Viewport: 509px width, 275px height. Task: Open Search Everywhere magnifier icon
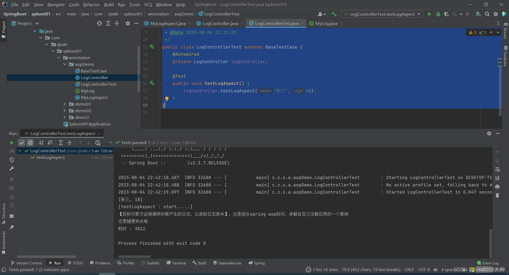point(487,14)
